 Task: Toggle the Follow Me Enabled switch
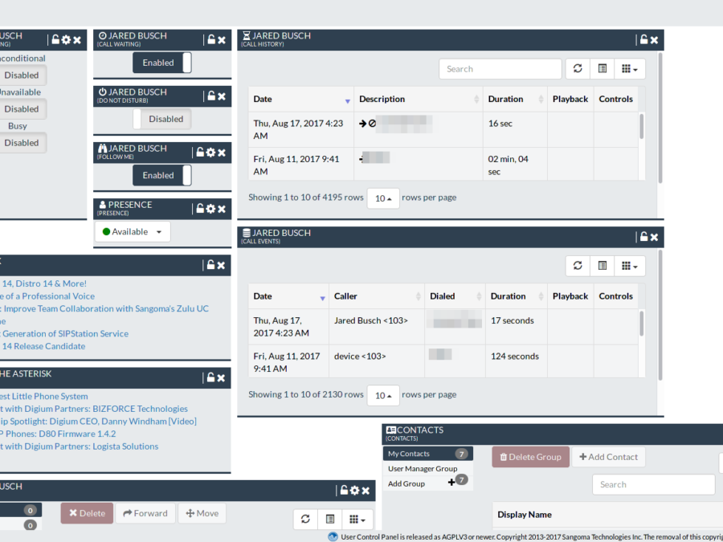pyautogui.click(x=162, y=175)
